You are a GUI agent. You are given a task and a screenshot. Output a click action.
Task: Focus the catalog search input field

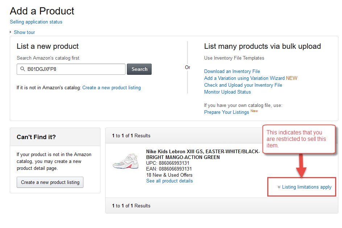[x=71, y=69]
